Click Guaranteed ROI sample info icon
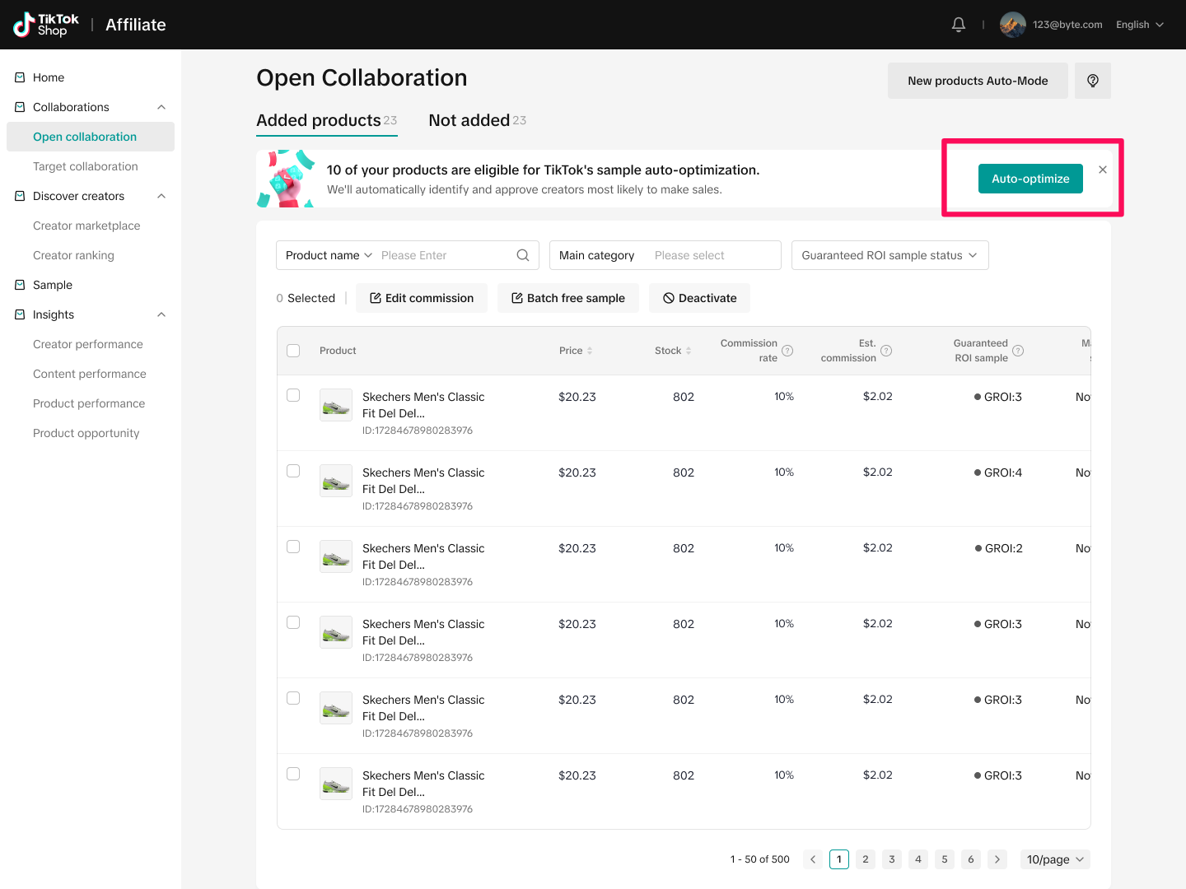 [1018, 351]
